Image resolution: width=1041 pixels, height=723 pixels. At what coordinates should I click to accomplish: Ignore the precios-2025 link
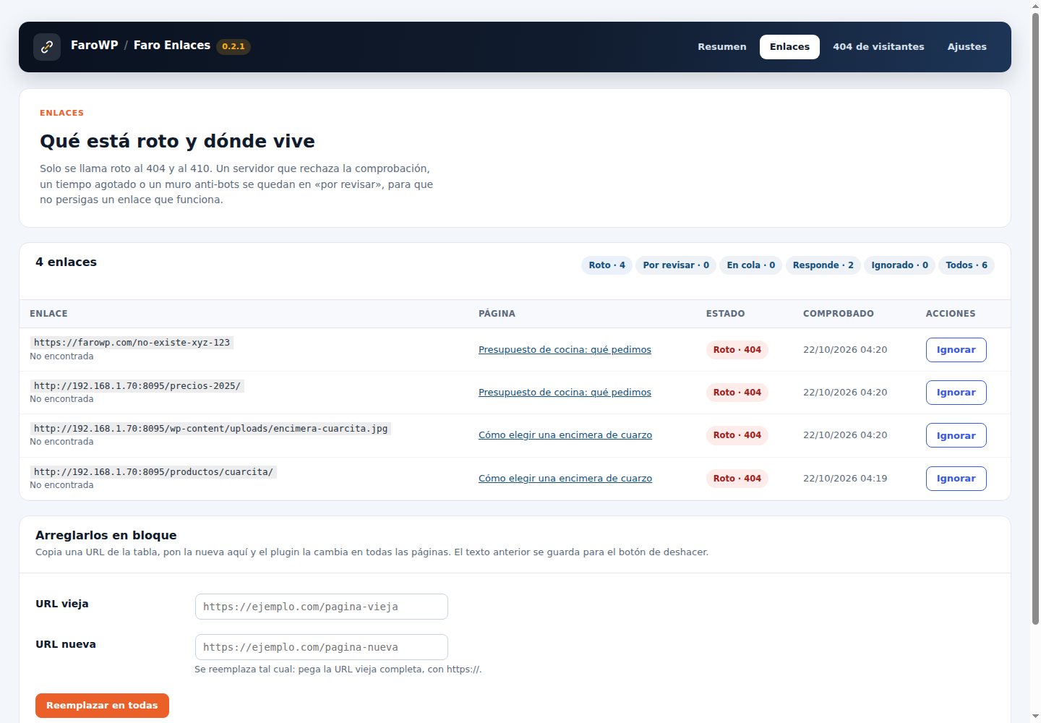click(956, 393)
